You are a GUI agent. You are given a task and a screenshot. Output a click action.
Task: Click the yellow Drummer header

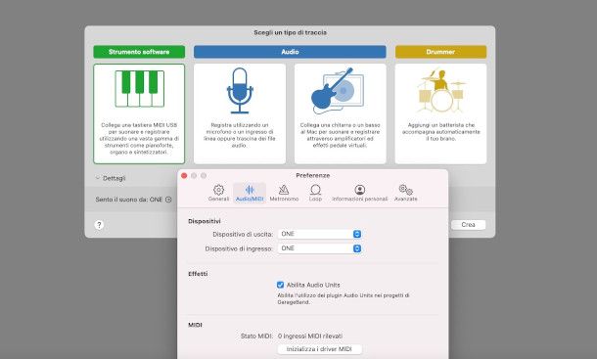point(440,52)
